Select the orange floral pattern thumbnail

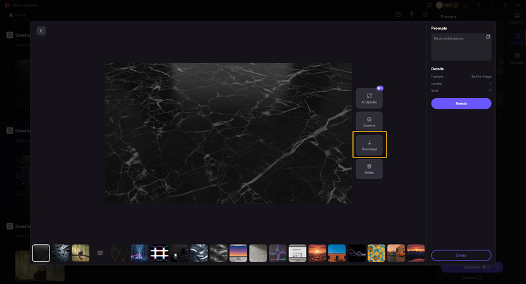tap(376, 253)
